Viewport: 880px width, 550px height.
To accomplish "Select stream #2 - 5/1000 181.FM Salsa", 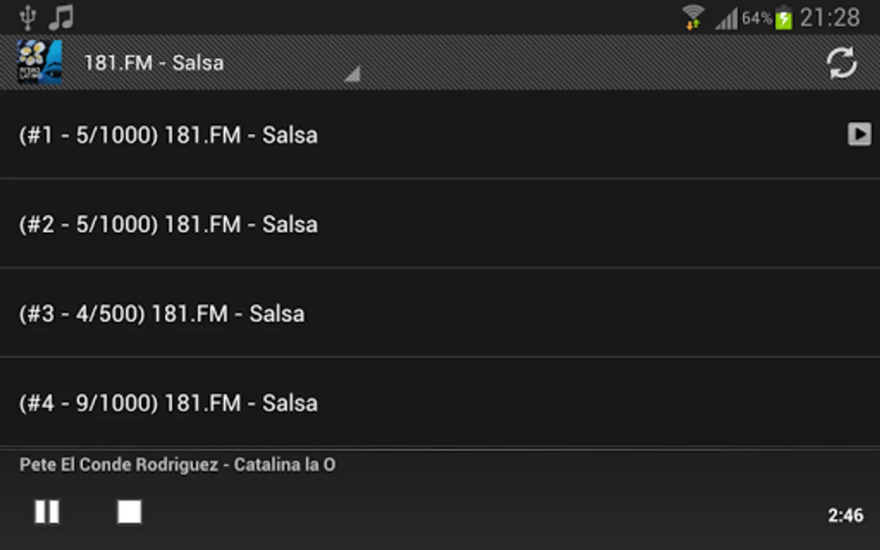I will 440,224.
